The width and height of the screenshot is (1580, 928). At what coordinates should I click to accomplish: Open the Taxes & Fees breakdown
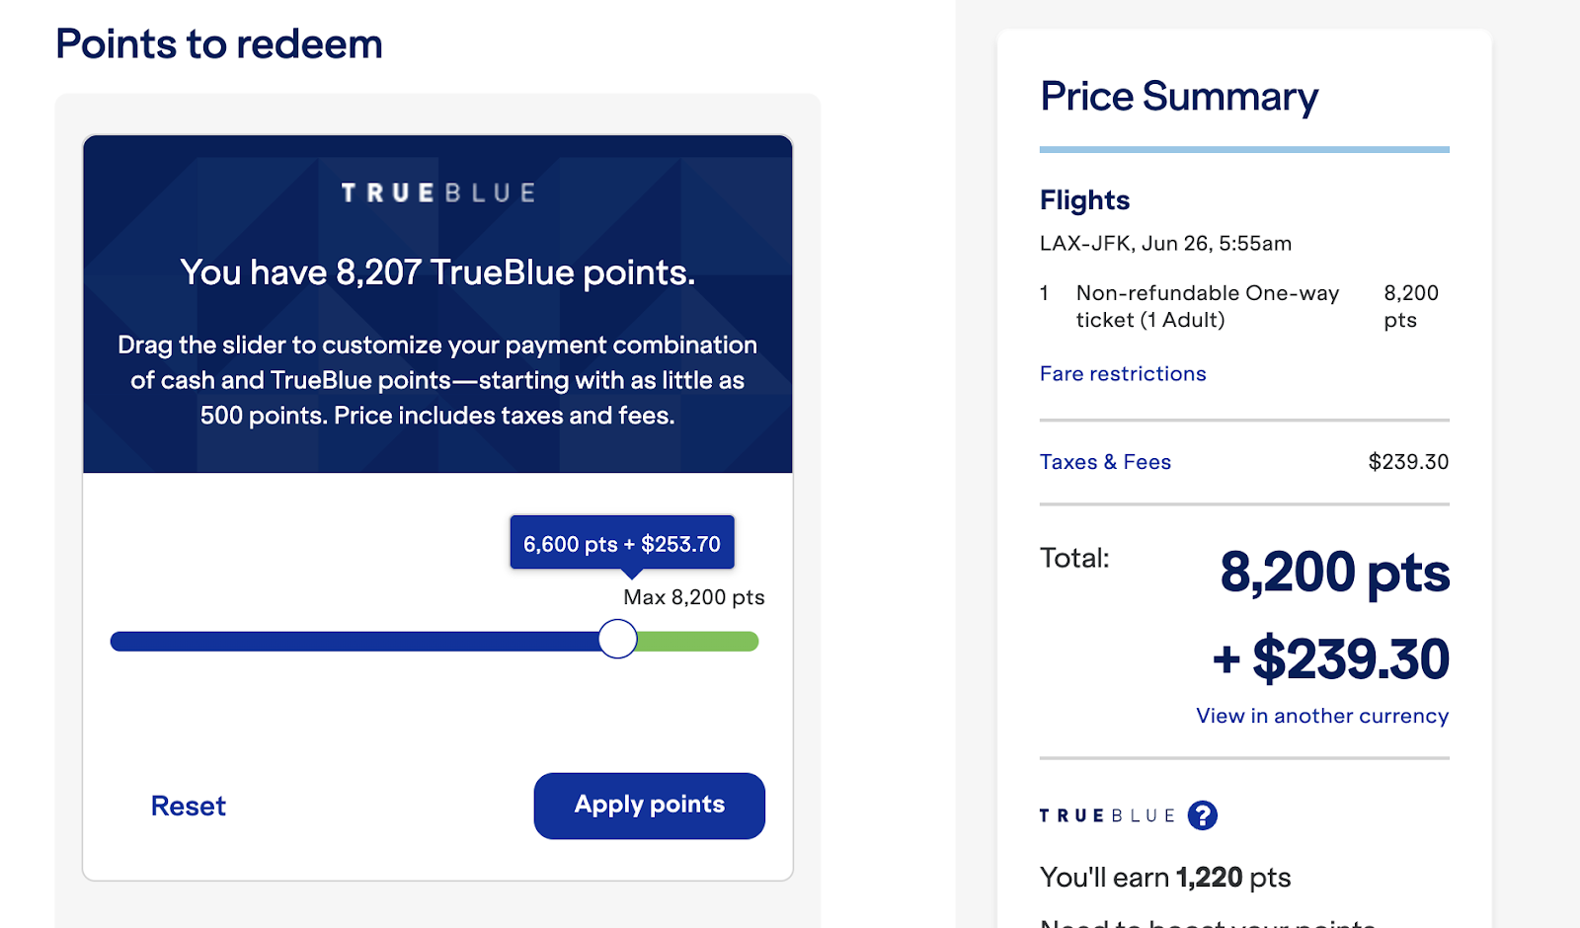[1105, 462]
